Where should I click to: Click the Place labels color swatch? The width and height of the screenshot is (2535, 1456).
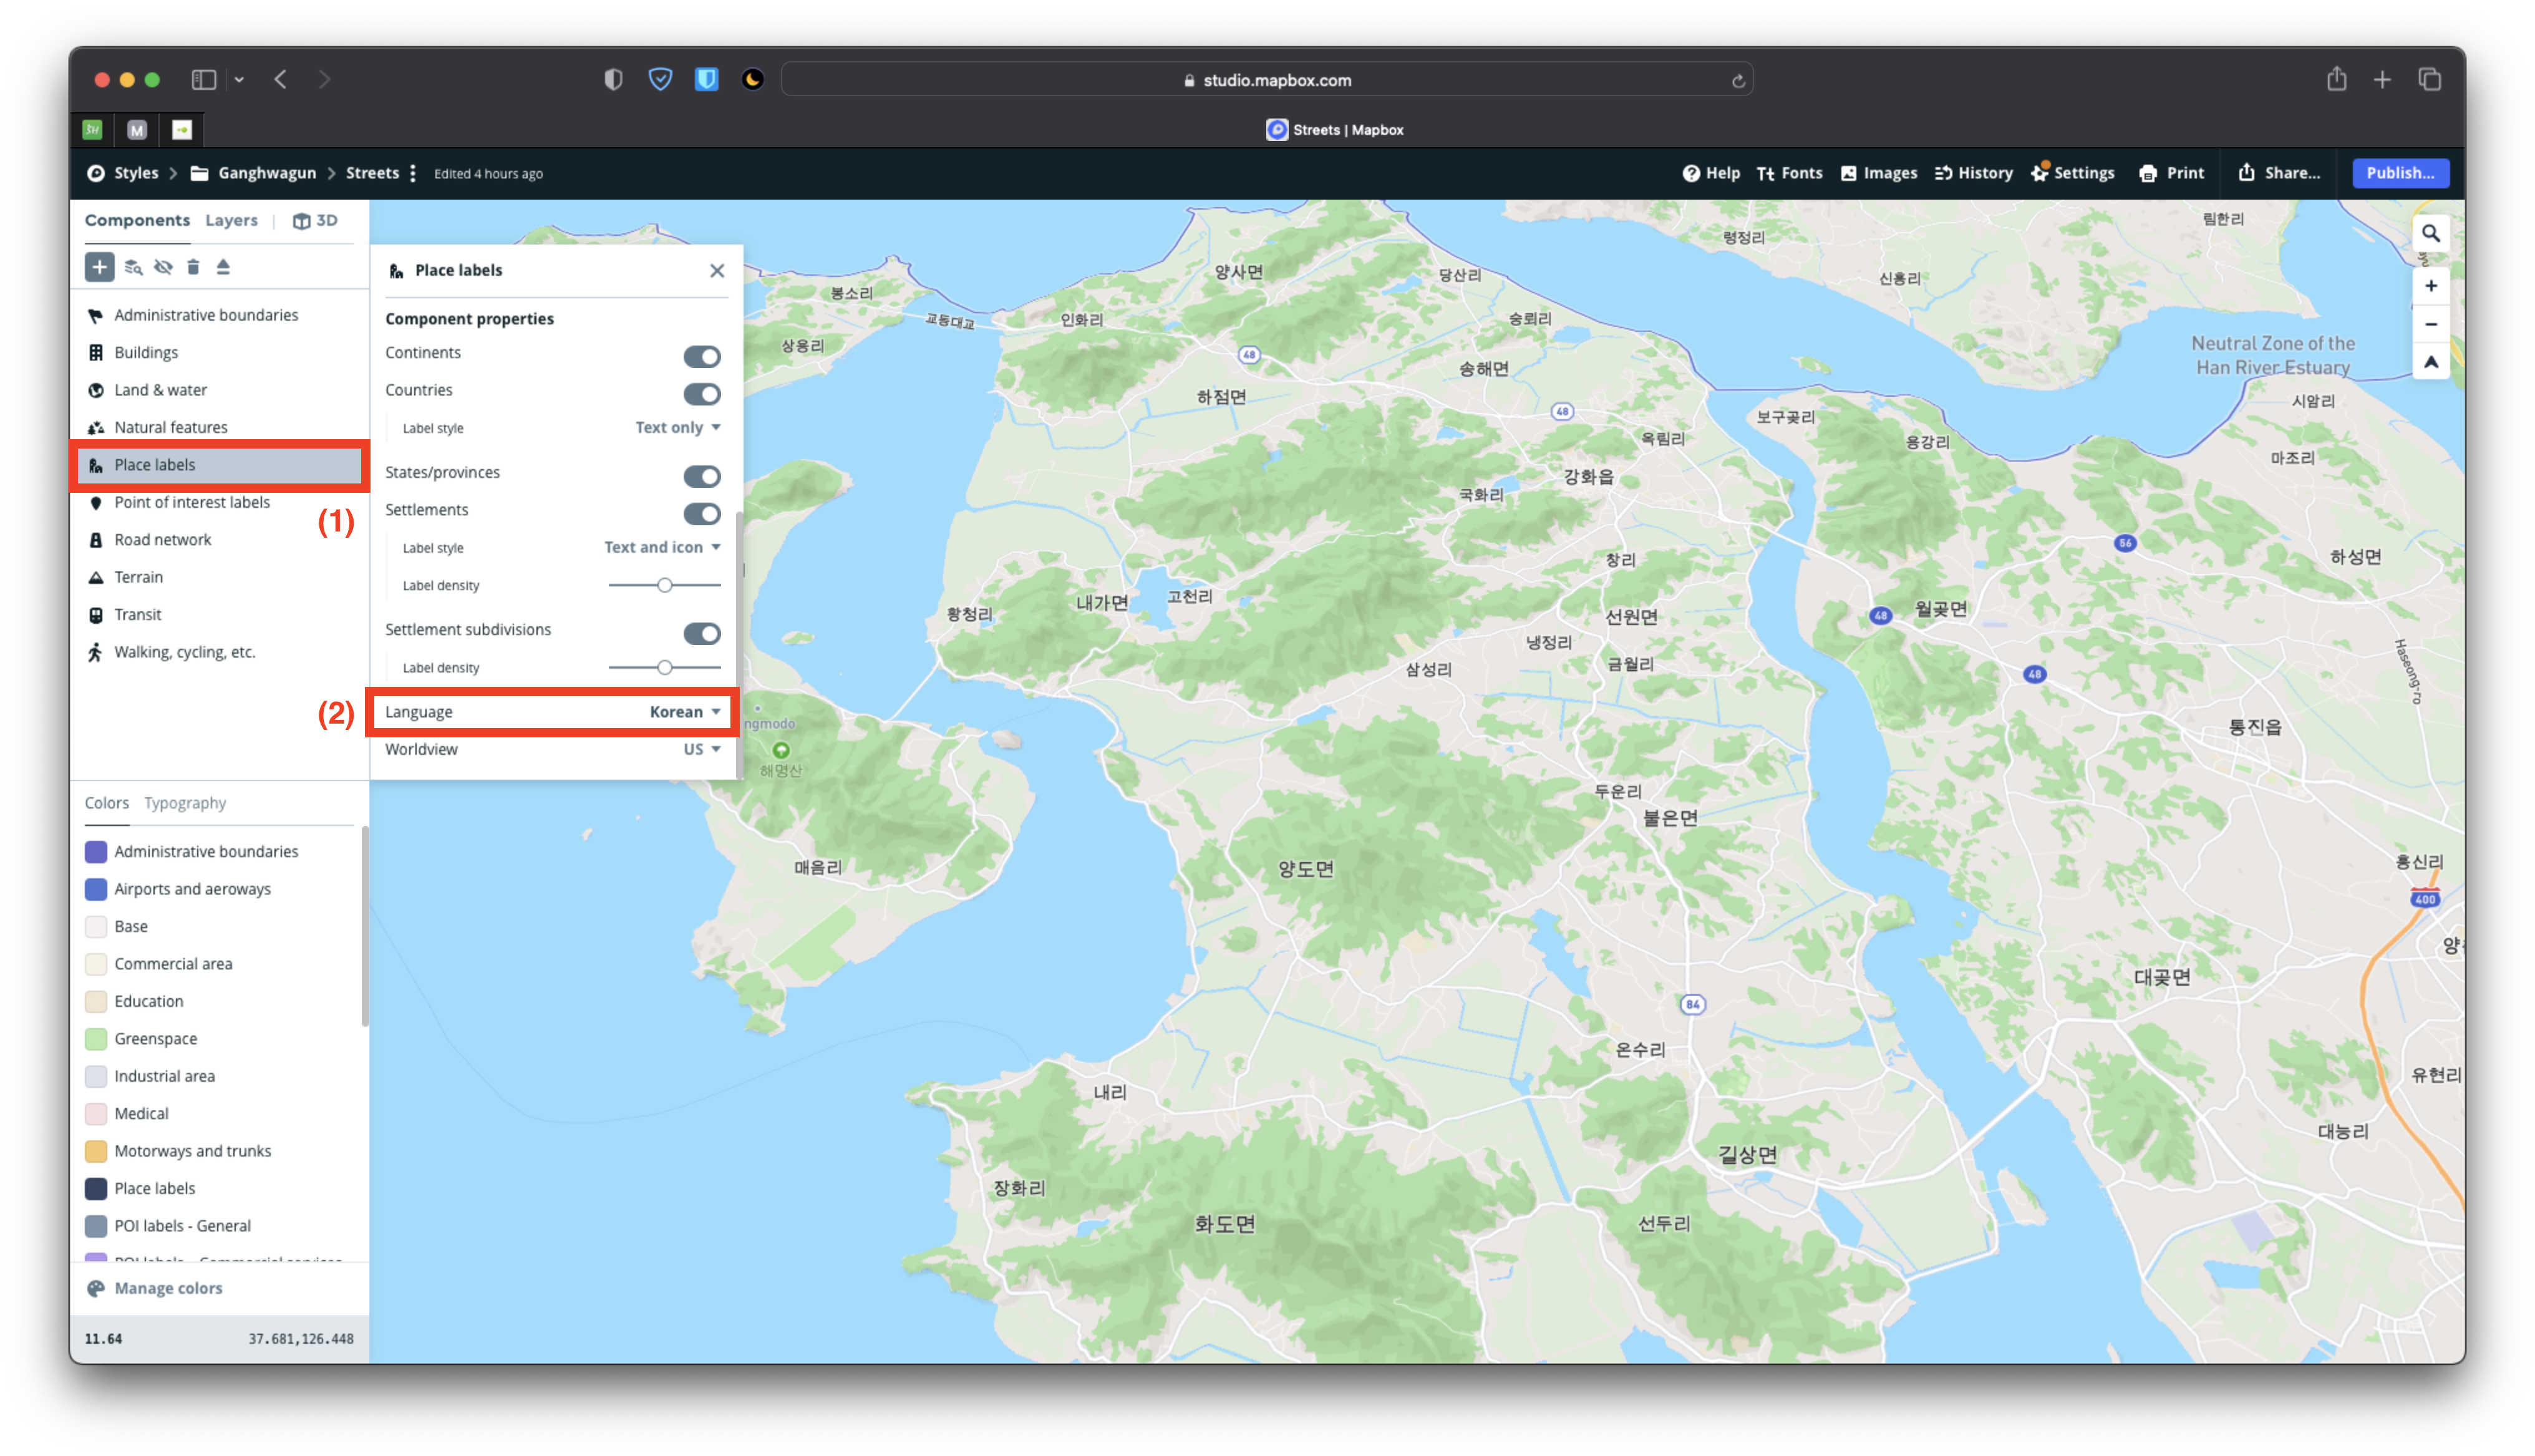point(96,1188)
